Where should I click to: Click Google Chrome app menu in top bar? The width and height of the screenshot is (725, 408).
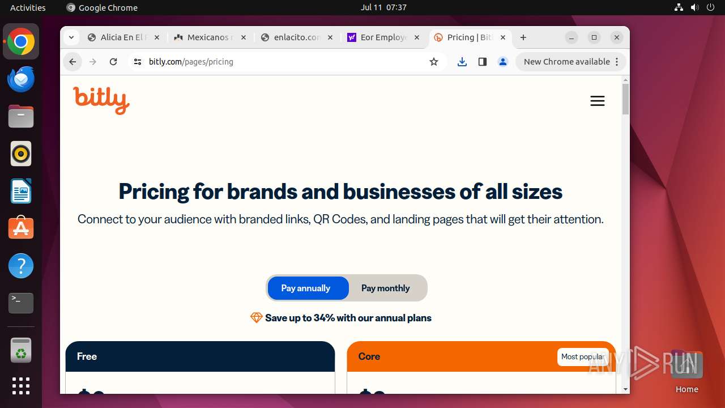coord(102,7)
